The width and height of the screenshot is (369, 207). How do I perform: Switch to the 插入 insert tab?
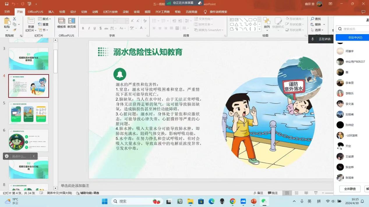click(x=51, y=12)
